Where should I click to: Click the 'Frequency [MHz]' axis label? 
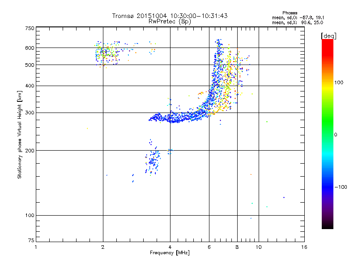[x=170, y=253]
